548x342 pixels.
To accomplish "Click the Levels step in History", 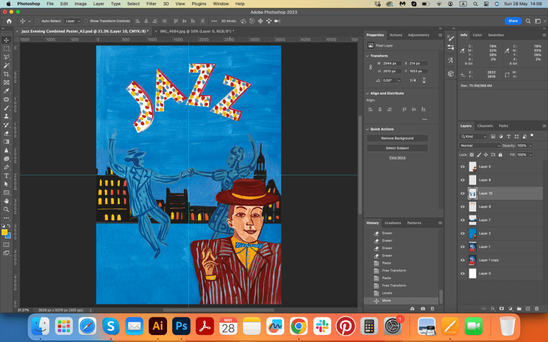I will 386,293.
